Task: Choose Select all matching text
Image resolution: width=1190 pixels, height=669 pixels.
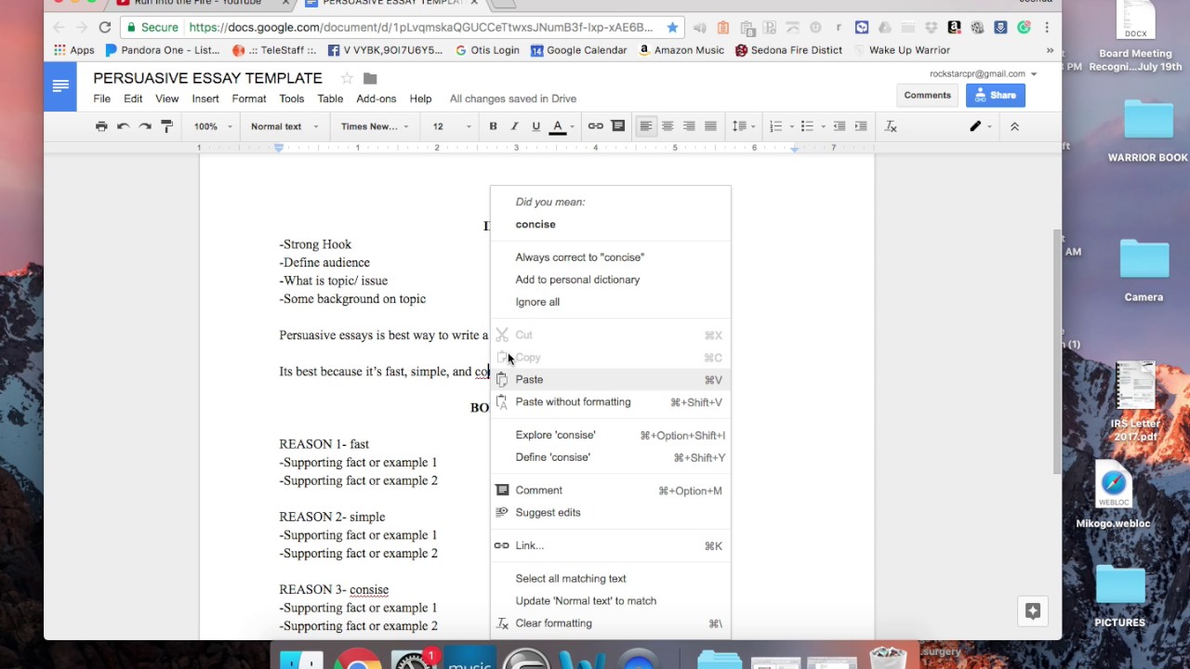Action: [x=611, y=579]
